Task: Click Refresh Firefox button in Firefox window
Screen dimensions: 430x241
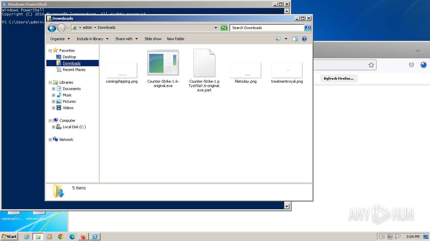Action: [339, 78]
